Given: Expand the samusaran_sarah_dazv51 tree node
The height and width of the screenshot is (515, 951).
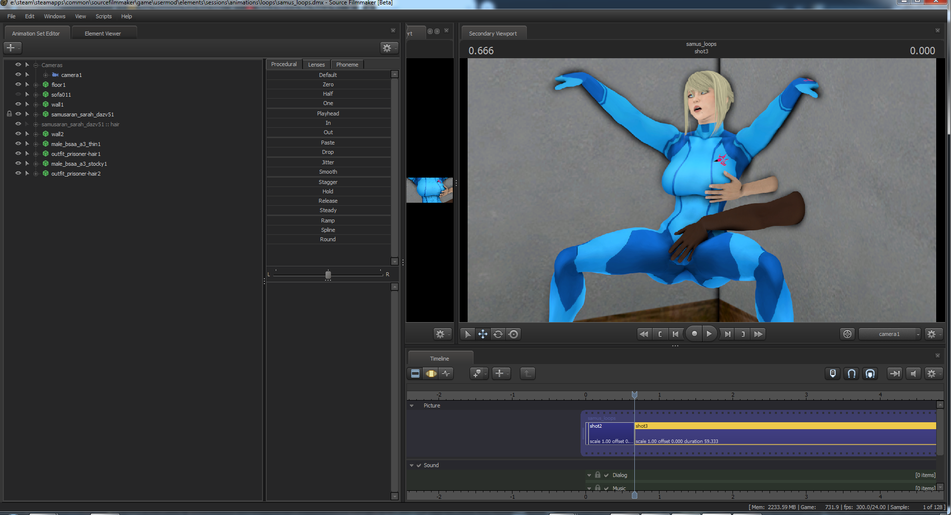Looking at the screenshot, I should pyautogui.click(x=36, y=114).
